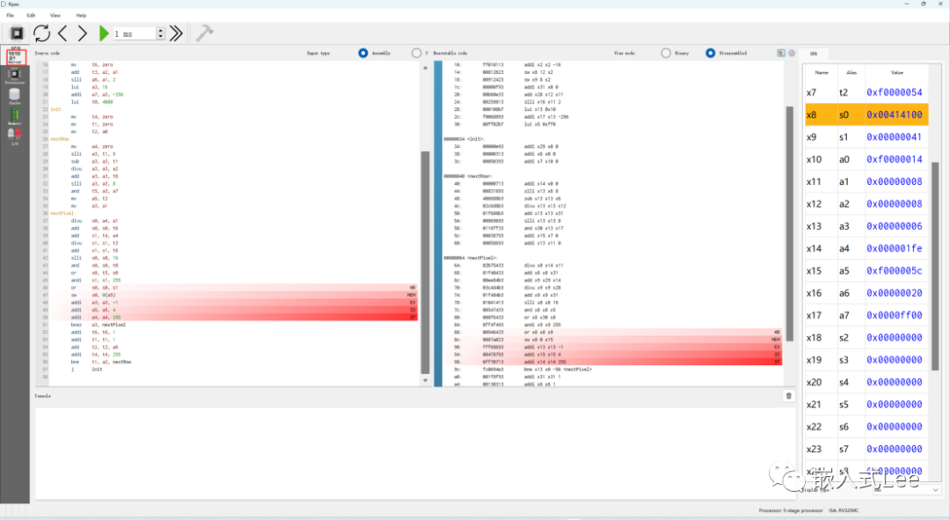Click the fast-forward run double-arrow icon
Viewport: 950px width, 520px height.
(176, 33)
